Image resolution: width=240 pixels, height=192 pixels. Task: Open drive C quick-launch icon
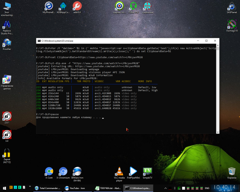click(11, 187)
